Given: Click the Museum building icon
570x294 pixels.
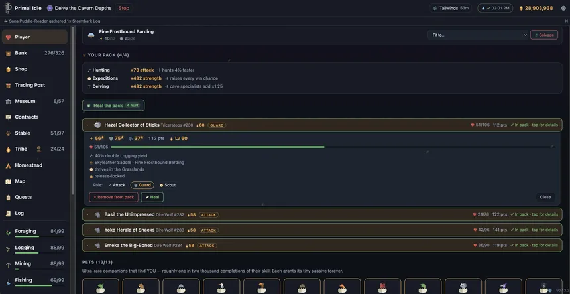Looking at the screenshot, I should [x=9, y=101].
